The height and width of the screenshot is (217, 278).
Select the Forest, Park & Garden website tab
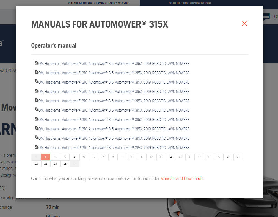98,3
